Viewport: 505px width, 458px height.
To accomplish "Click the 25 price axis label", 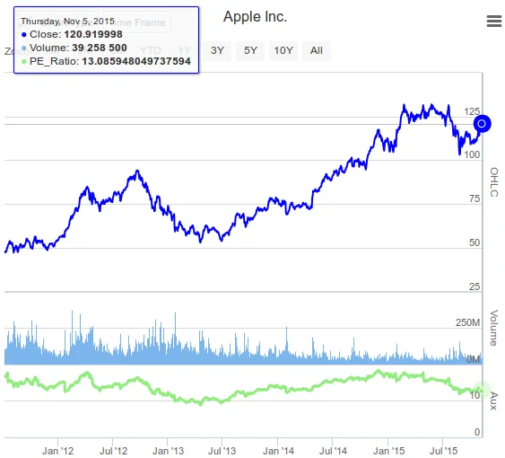I will point(475,286).
